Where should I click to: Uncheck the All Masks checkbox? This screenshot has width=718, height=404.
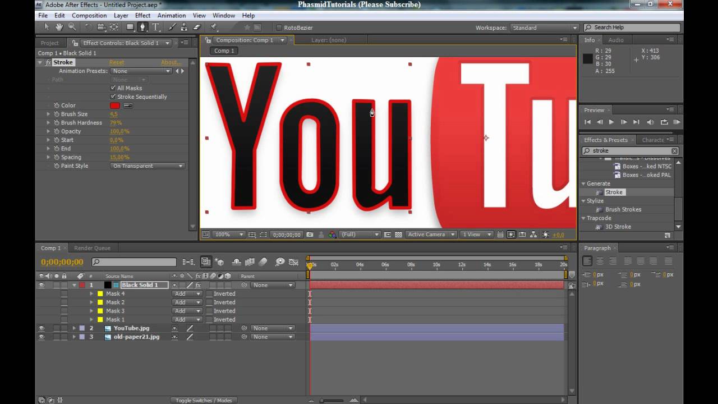(113, 88)
